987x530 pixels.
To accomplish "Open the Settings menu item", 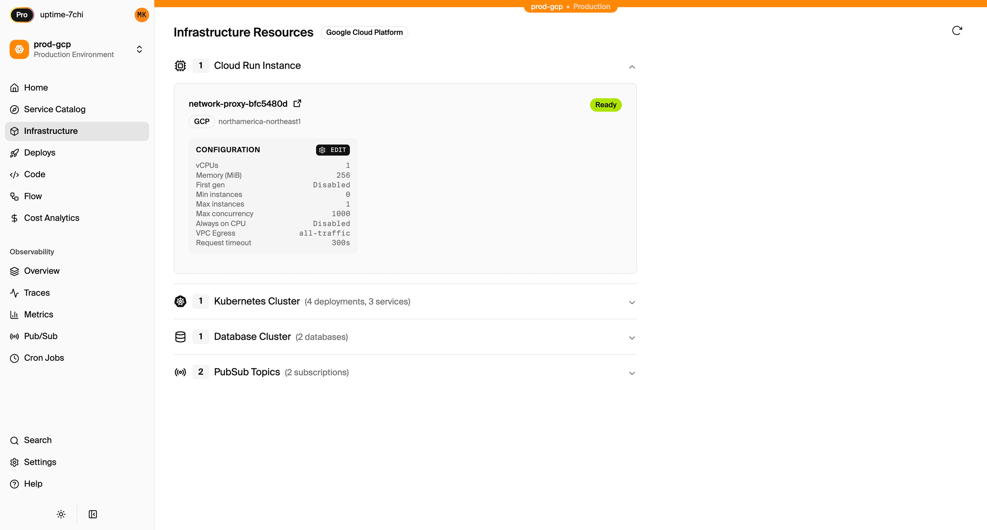I will point(40,462).
